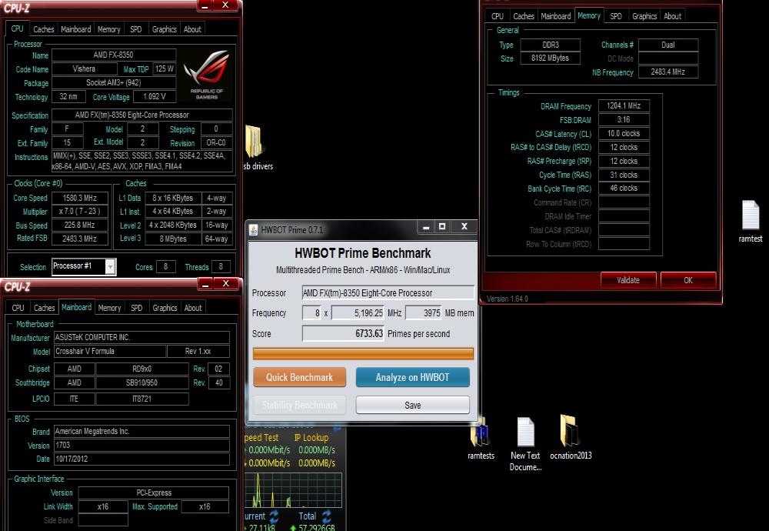Click the Core Voltage value 1.092 V
Viewport: 769px width, 531px height.
coord(155,97)
